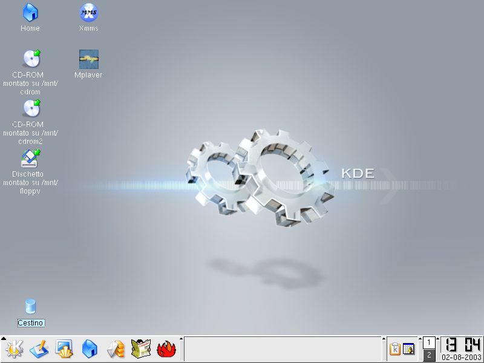Switch to virtual desktop 1
The width and height of the screenshot is (484, 363).
[x=429, y=342]
